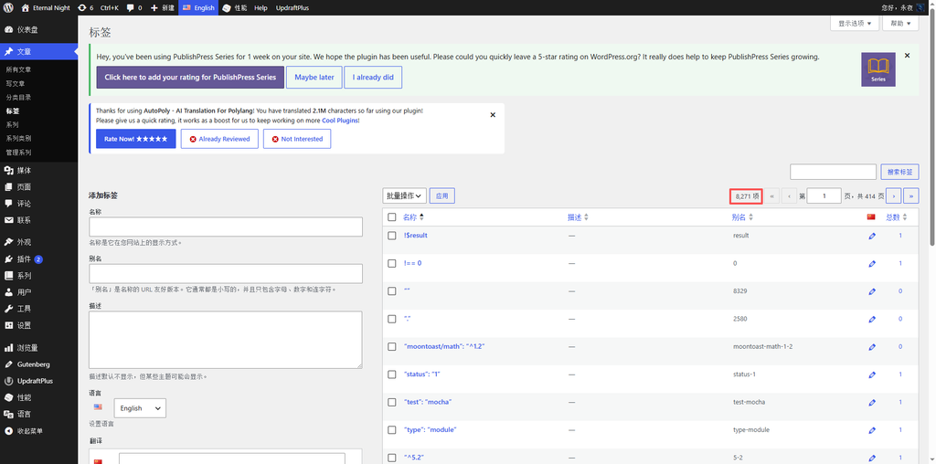Click pencil edit icon for "status": "1" row
Screen dimensions: 936x464
(872, 375)
